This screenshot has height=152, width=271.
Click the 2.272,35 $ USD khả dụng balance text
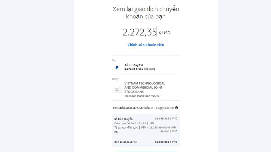click(x=140, y=69)
